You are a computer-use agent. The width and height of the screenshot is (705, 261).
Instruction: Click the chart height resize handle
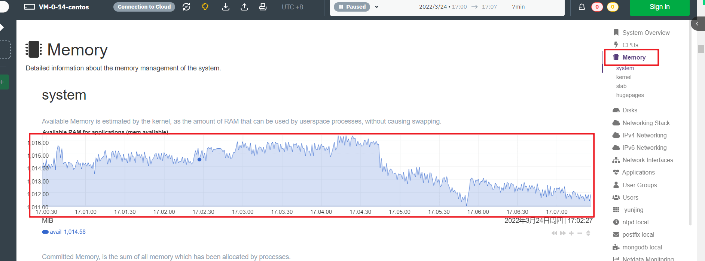click(x=588, y=233)
